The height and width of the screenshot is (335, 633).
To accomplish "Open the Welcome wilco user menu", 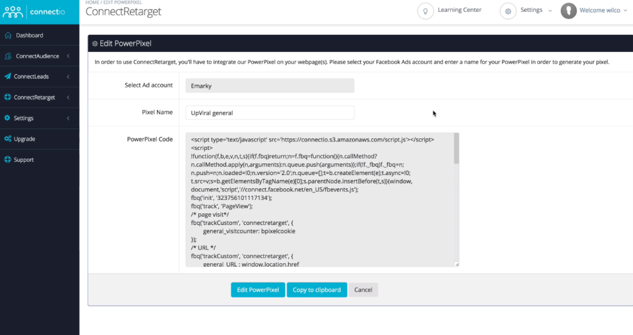I will pos(599,11).
